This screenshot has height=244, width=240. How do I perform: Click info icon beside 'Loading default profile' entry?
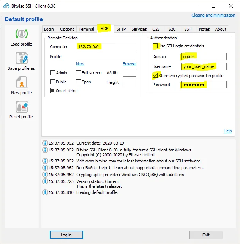click(45, 192)
